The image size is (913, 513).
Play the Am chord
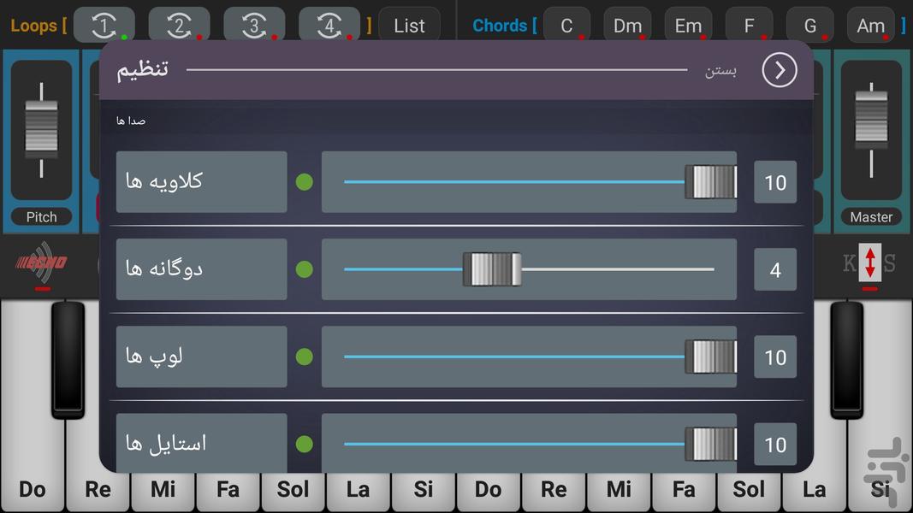[871, 26]
